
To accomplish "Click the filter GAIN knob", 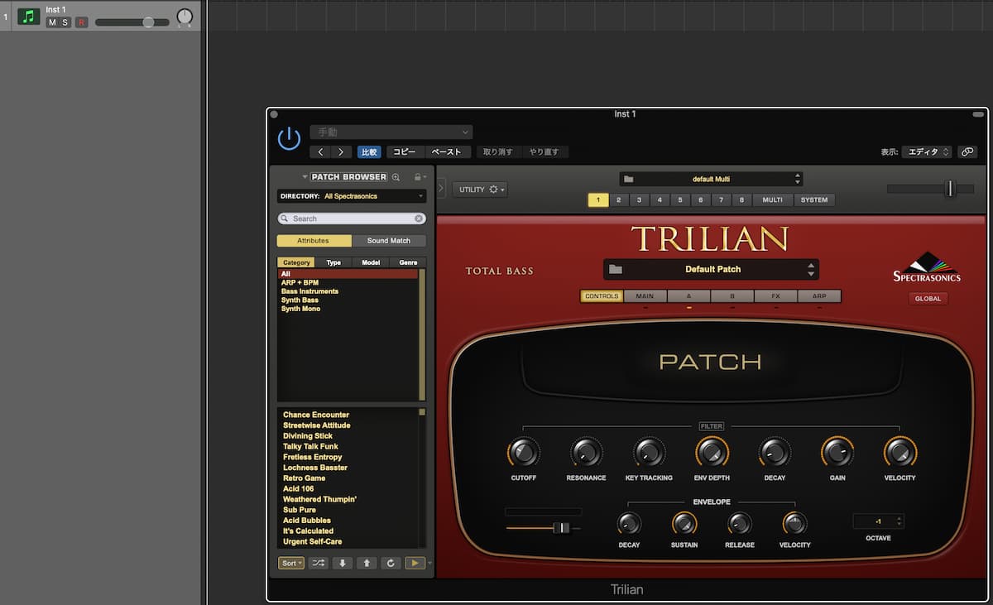I will click(837, 452).
